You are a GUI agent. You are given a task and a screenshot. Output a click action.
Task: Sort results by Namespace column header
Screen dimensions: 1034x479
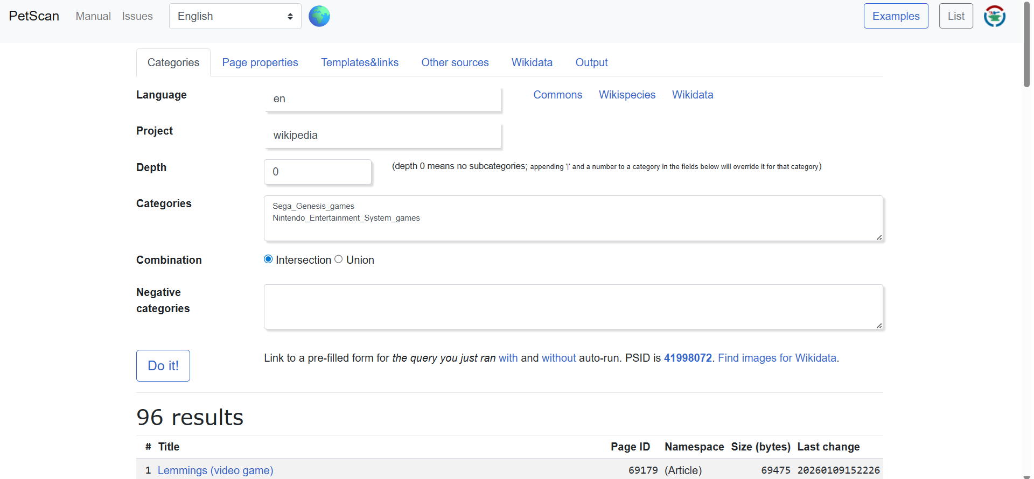[x=694, y=447]
